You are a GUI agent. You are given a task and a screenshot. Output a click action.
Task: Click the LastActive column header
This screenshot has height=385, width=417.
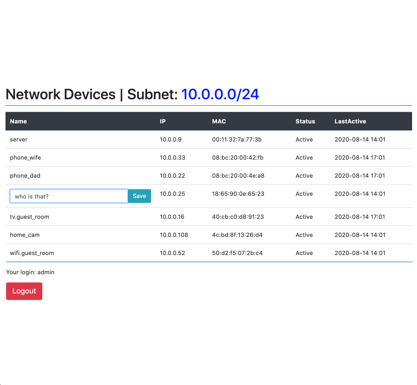tap(350, 121)
